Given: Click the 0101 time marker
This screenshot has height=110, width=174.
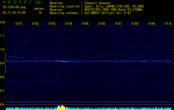Looking at the screenshot, I should [19, 24].
